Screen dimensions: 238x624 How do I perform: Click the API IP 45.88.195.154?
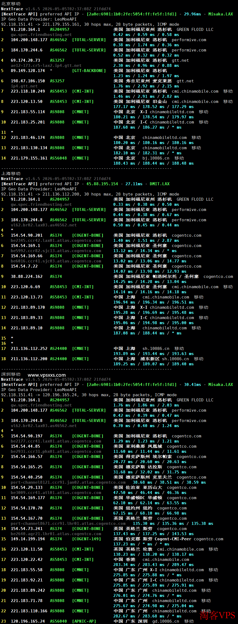click(x=102, y=184)
